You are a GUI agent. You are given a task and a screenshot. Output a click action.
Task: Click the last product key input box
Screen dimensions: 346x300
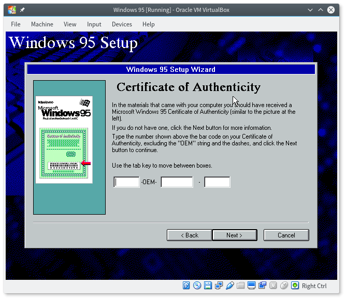(x=217, y=182)
